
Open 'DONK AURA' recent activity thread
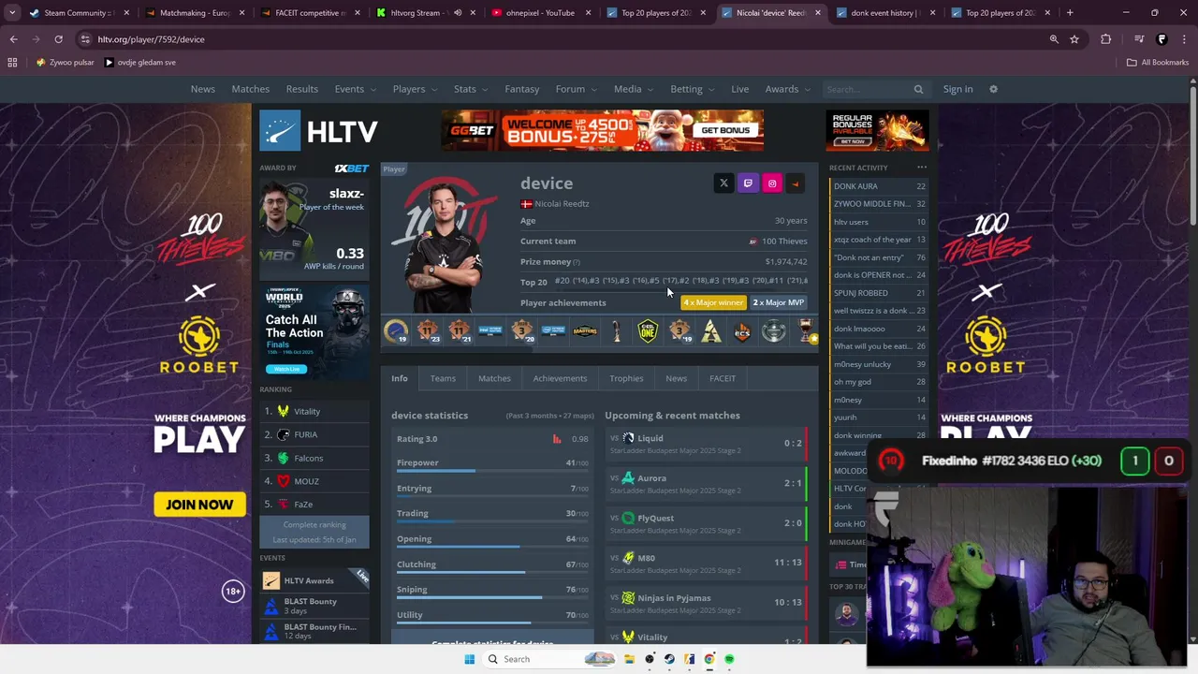pyautogui.click(x=877, y=186)
